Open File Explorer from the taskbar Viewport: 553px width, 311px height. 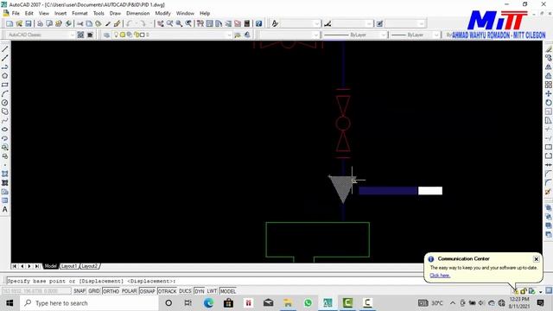(x=288, y=303)
